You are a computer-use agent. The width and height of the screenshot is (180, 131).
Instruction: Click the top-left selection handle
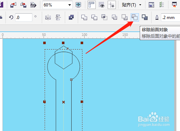(x=44, y=43)
